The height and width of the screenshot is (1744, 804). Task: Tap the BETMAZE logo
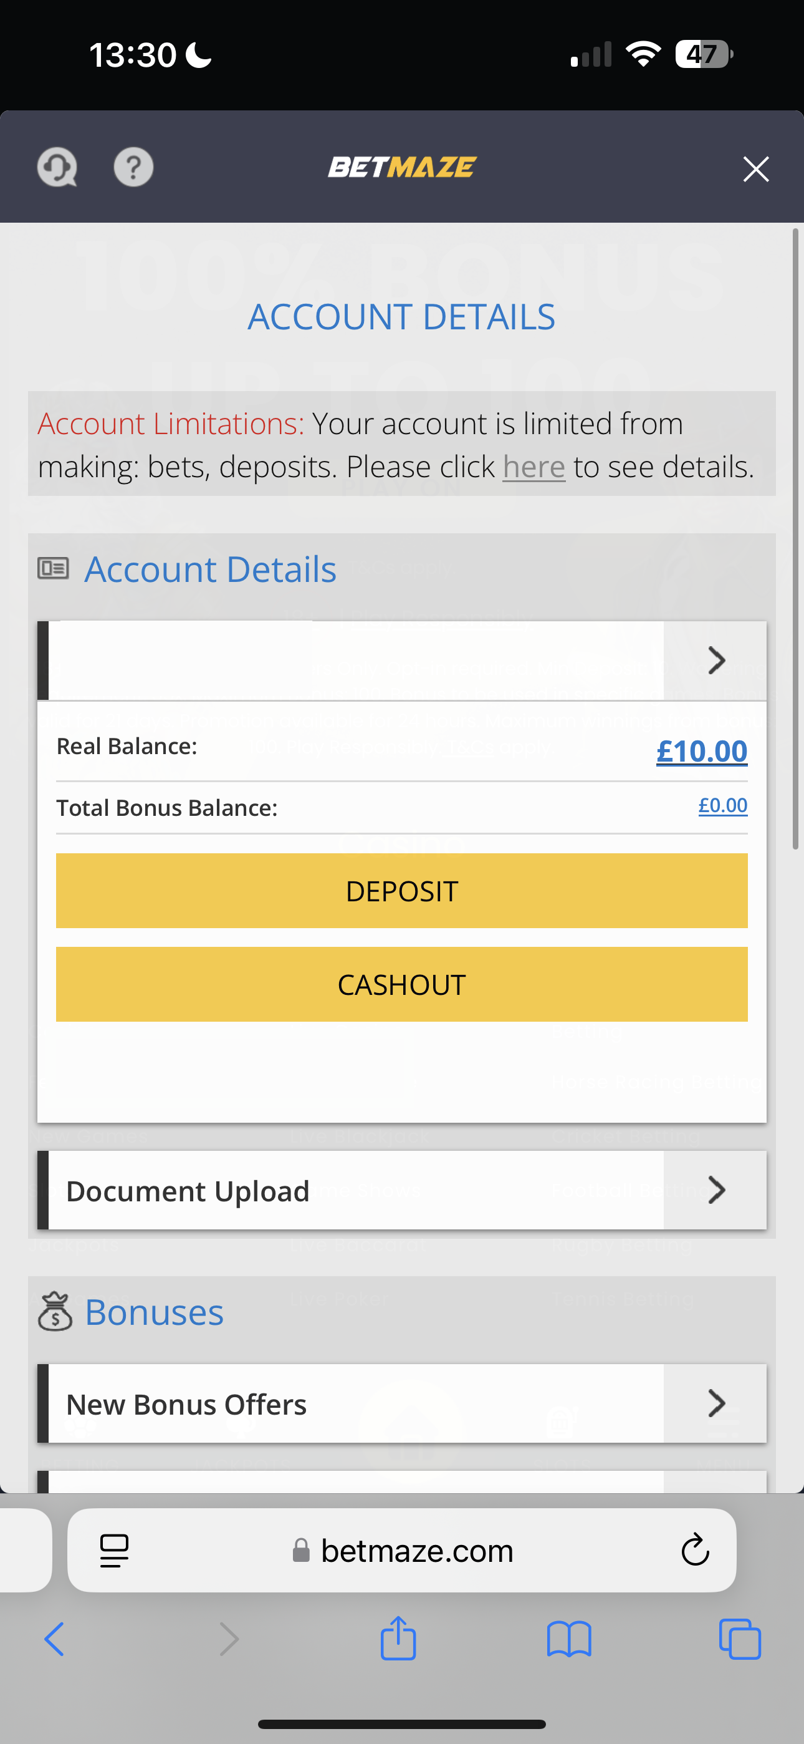coord(402,167)
